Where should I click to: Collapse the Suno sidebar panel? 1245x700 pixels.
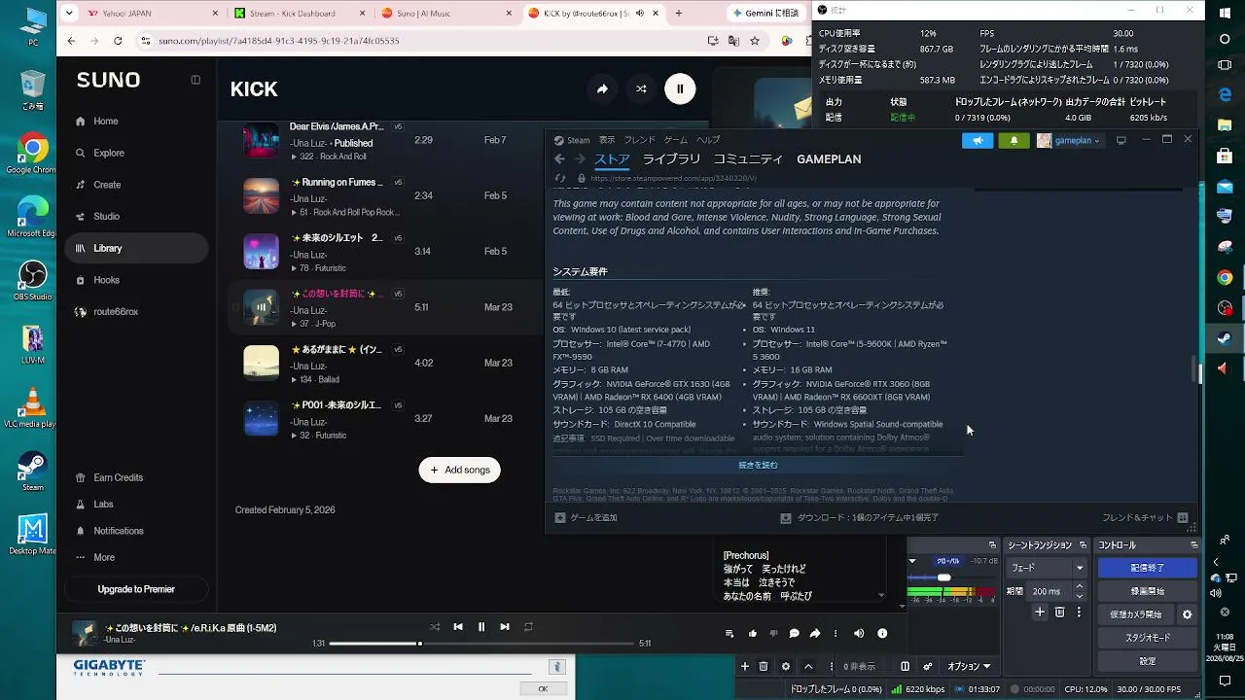pos(196,80)
